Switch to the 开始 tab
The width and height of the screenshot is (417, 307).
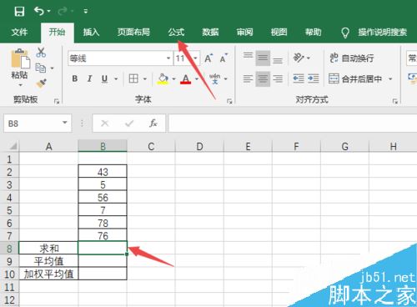[57, 33]
